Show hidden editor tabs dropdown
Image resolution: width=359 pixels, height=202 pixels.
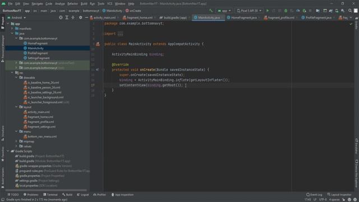click(351, 17)
